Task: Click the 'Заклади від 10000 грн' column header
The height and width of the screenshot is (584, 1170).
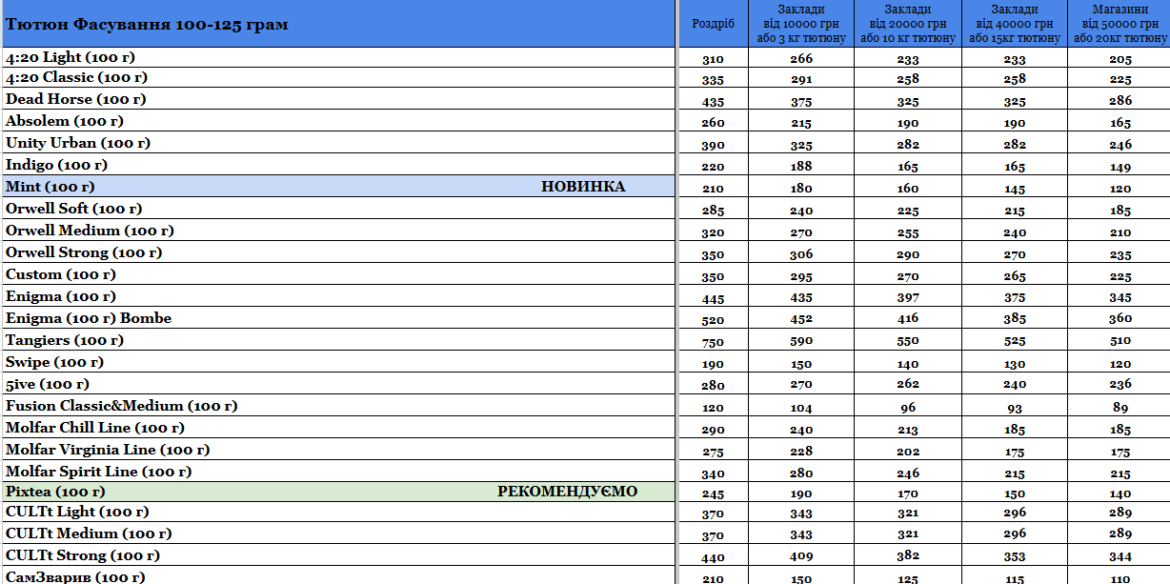Action: [801, 23]
